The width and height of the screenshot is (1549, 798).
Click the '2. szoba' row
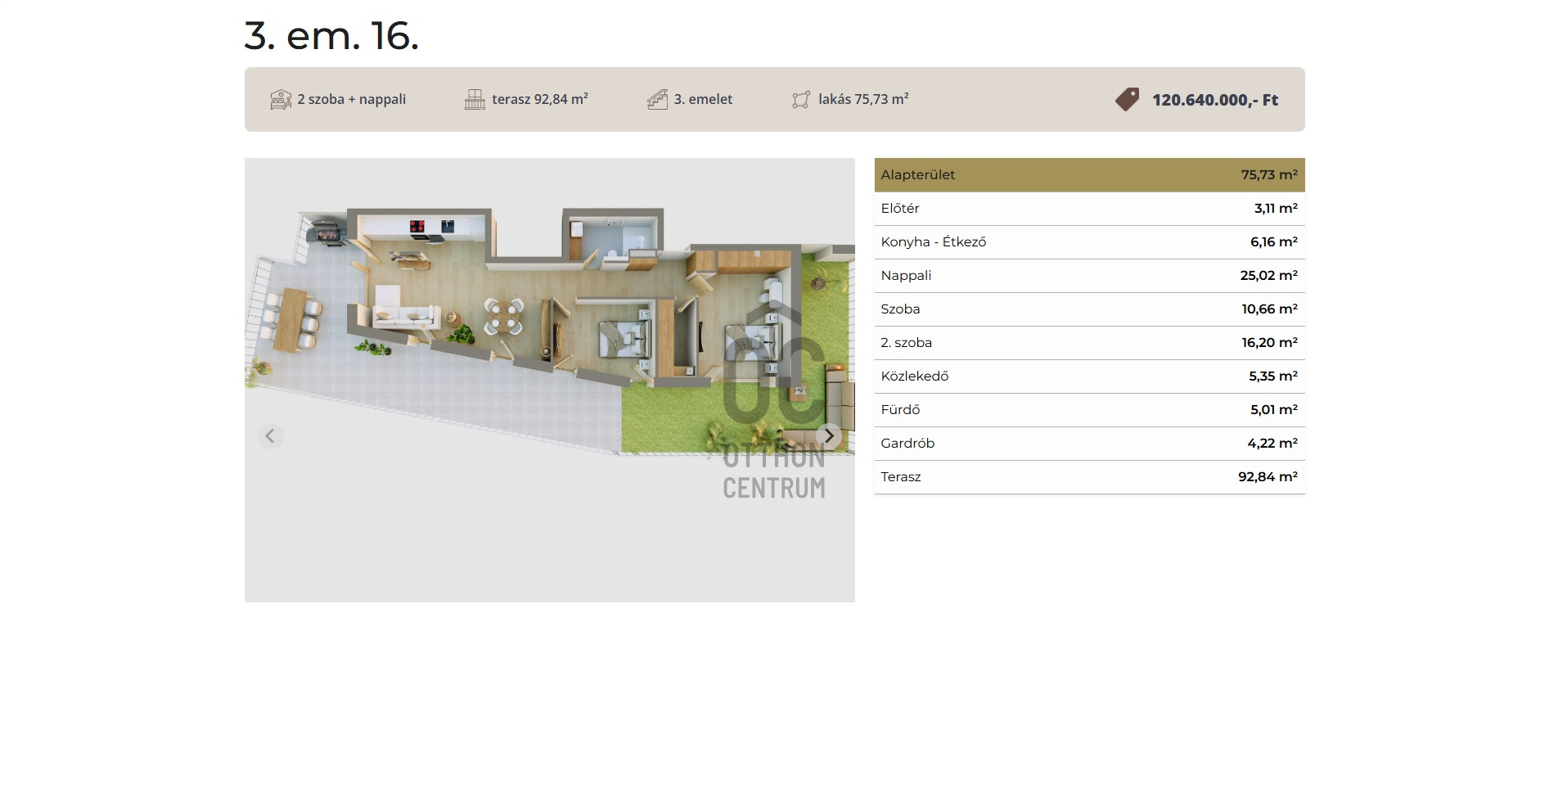[1088, 343]
